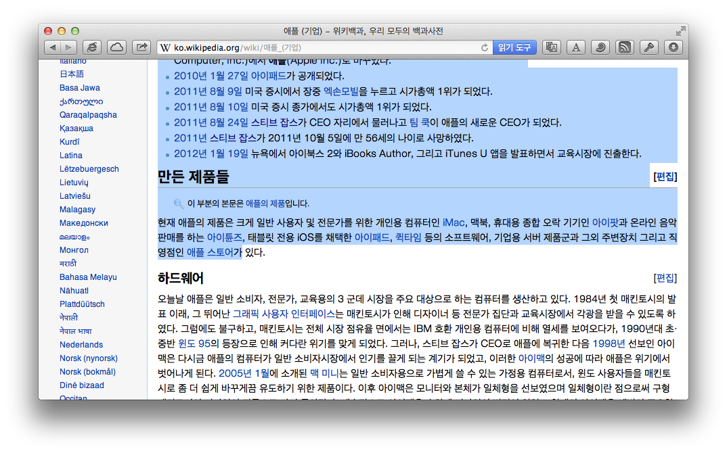Open the Downloads arrow button
Image resolution: width=727 pixels, height=453 pixels.
click(674, 47)
